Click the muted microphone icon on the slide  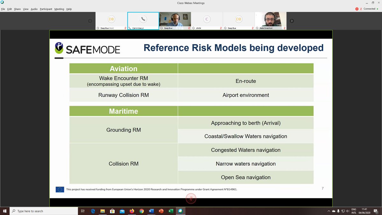[191, 198]
